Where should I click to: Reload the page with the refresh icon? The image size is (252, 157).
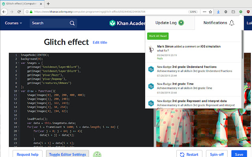pos(19,12)
